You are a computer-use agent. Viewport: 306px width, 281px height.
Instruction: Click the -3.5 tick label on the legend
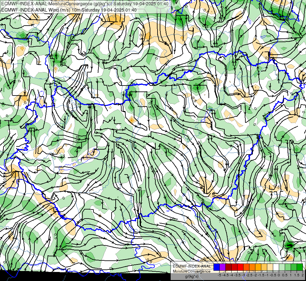[237, 275]
